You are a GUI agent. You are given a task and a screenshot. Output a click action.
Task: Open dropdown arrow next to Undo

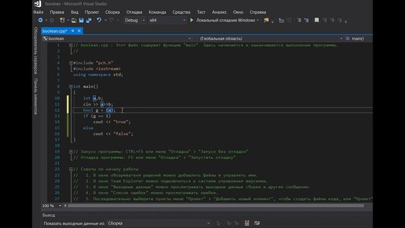106,20
